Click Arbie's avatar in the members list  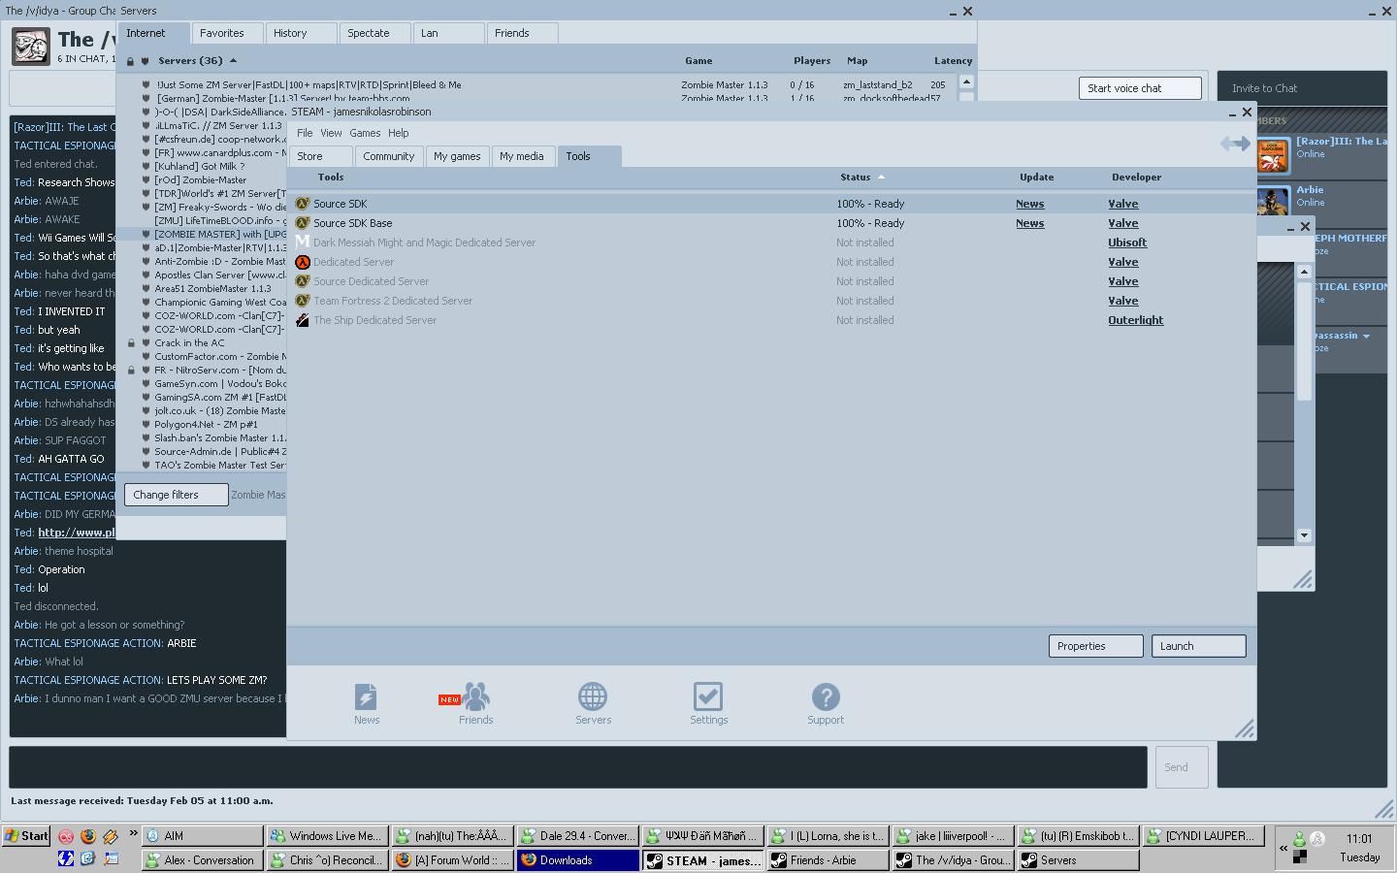[1273, 201]
